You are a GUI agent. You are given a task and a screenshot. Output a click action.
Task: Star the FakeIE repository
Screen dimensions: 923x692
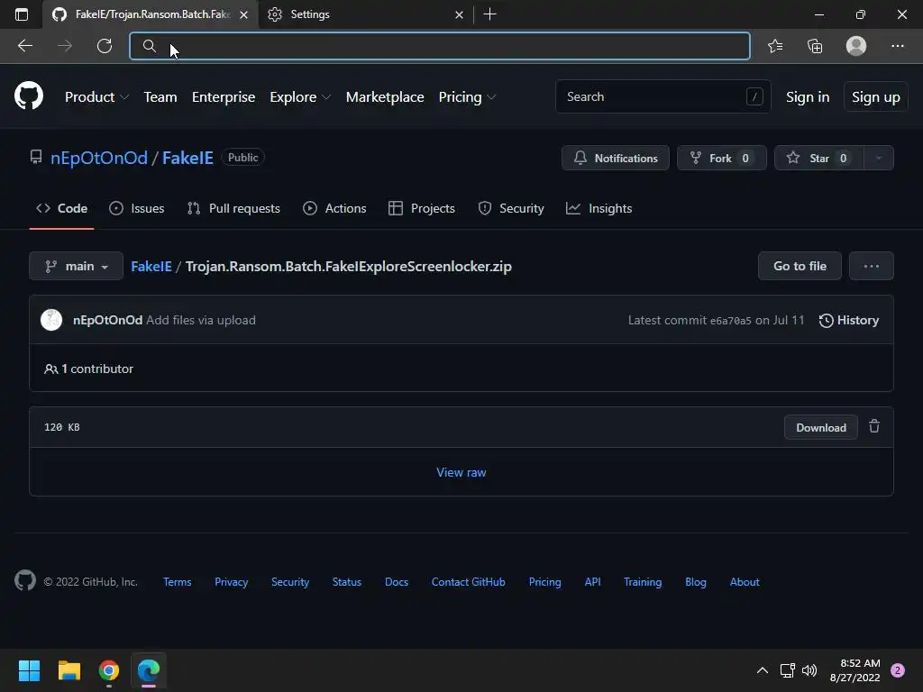818,158
